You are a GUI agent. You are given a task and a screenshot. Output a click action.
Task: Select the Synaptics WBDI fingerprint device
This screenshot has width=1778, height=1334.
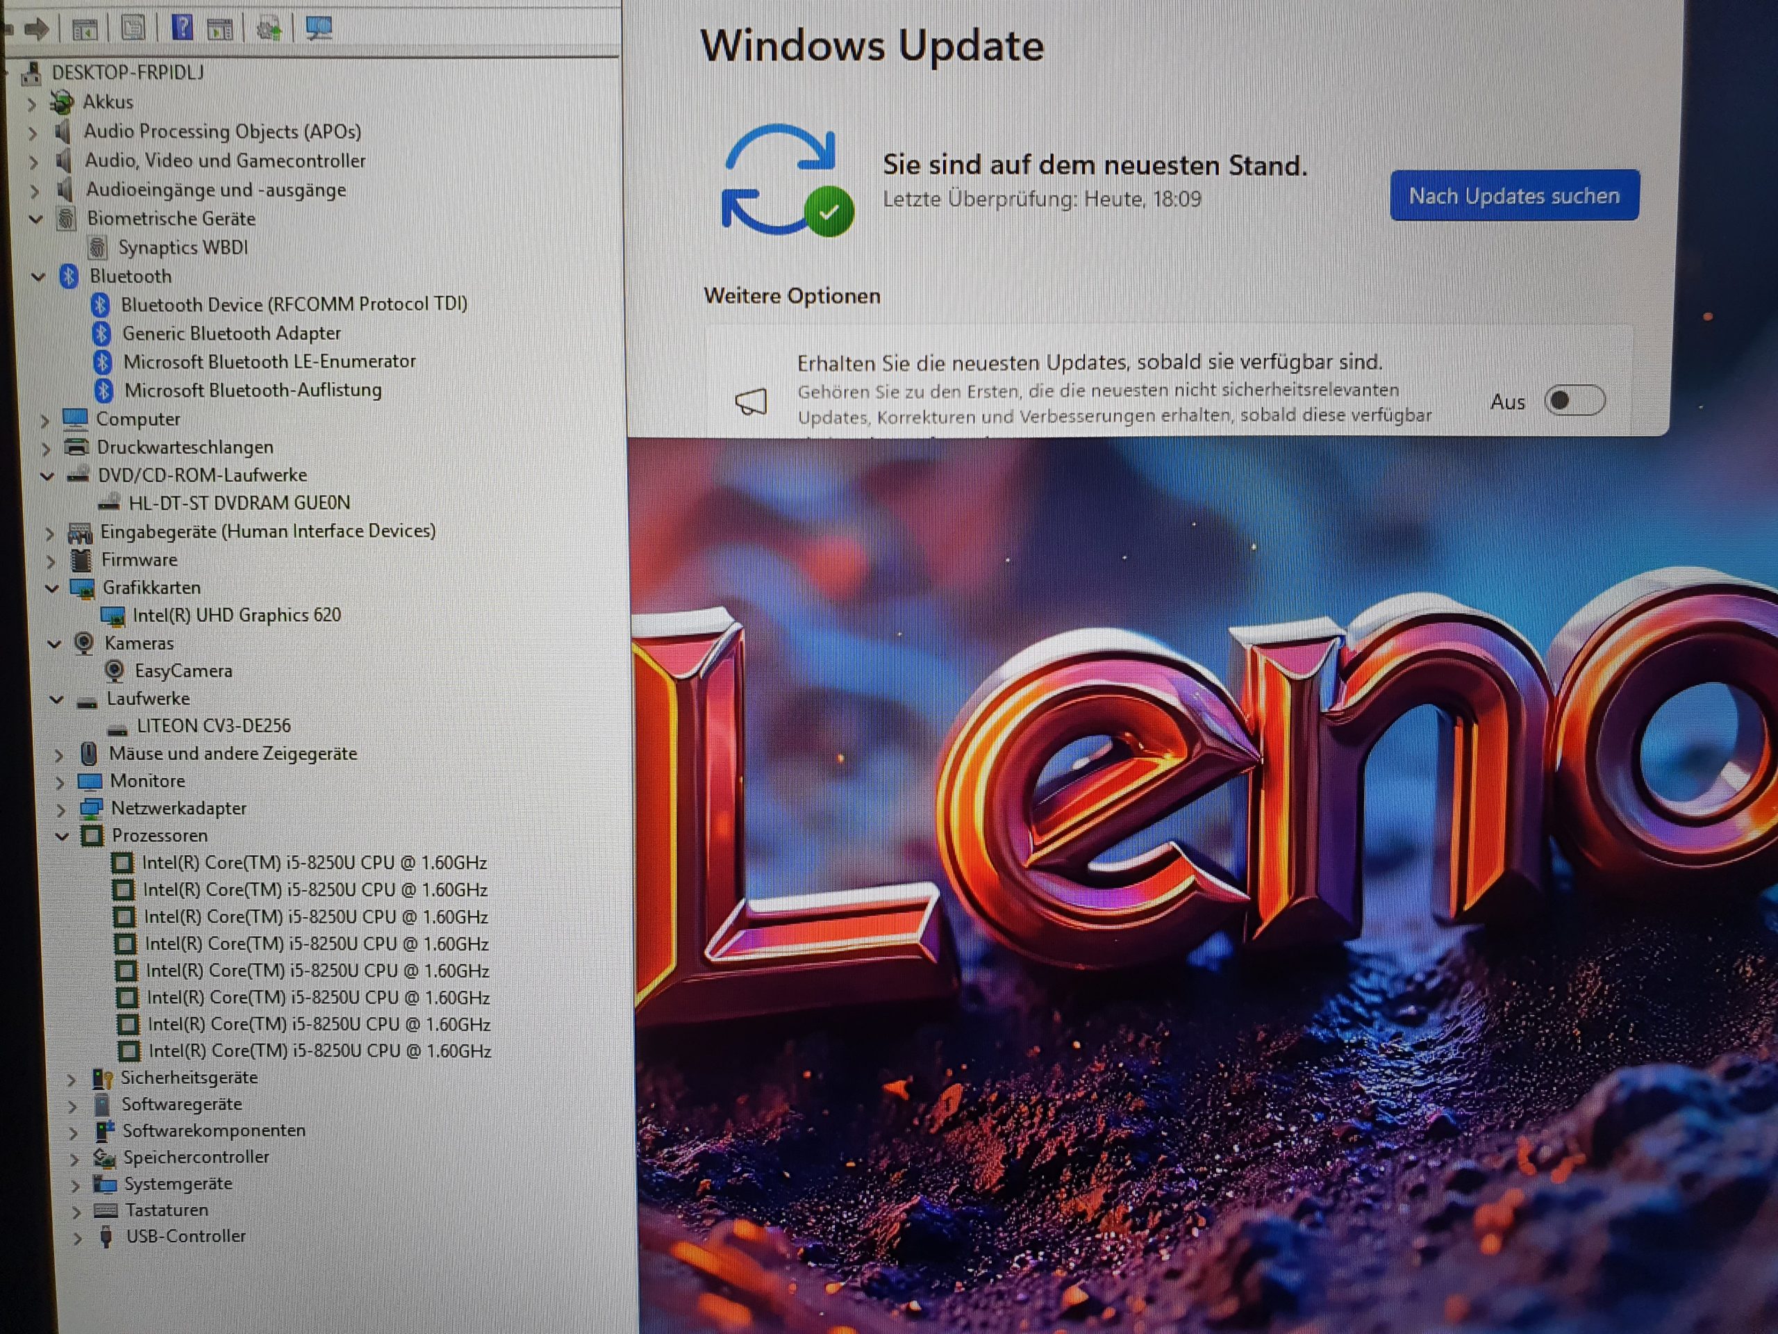point(183,247)
